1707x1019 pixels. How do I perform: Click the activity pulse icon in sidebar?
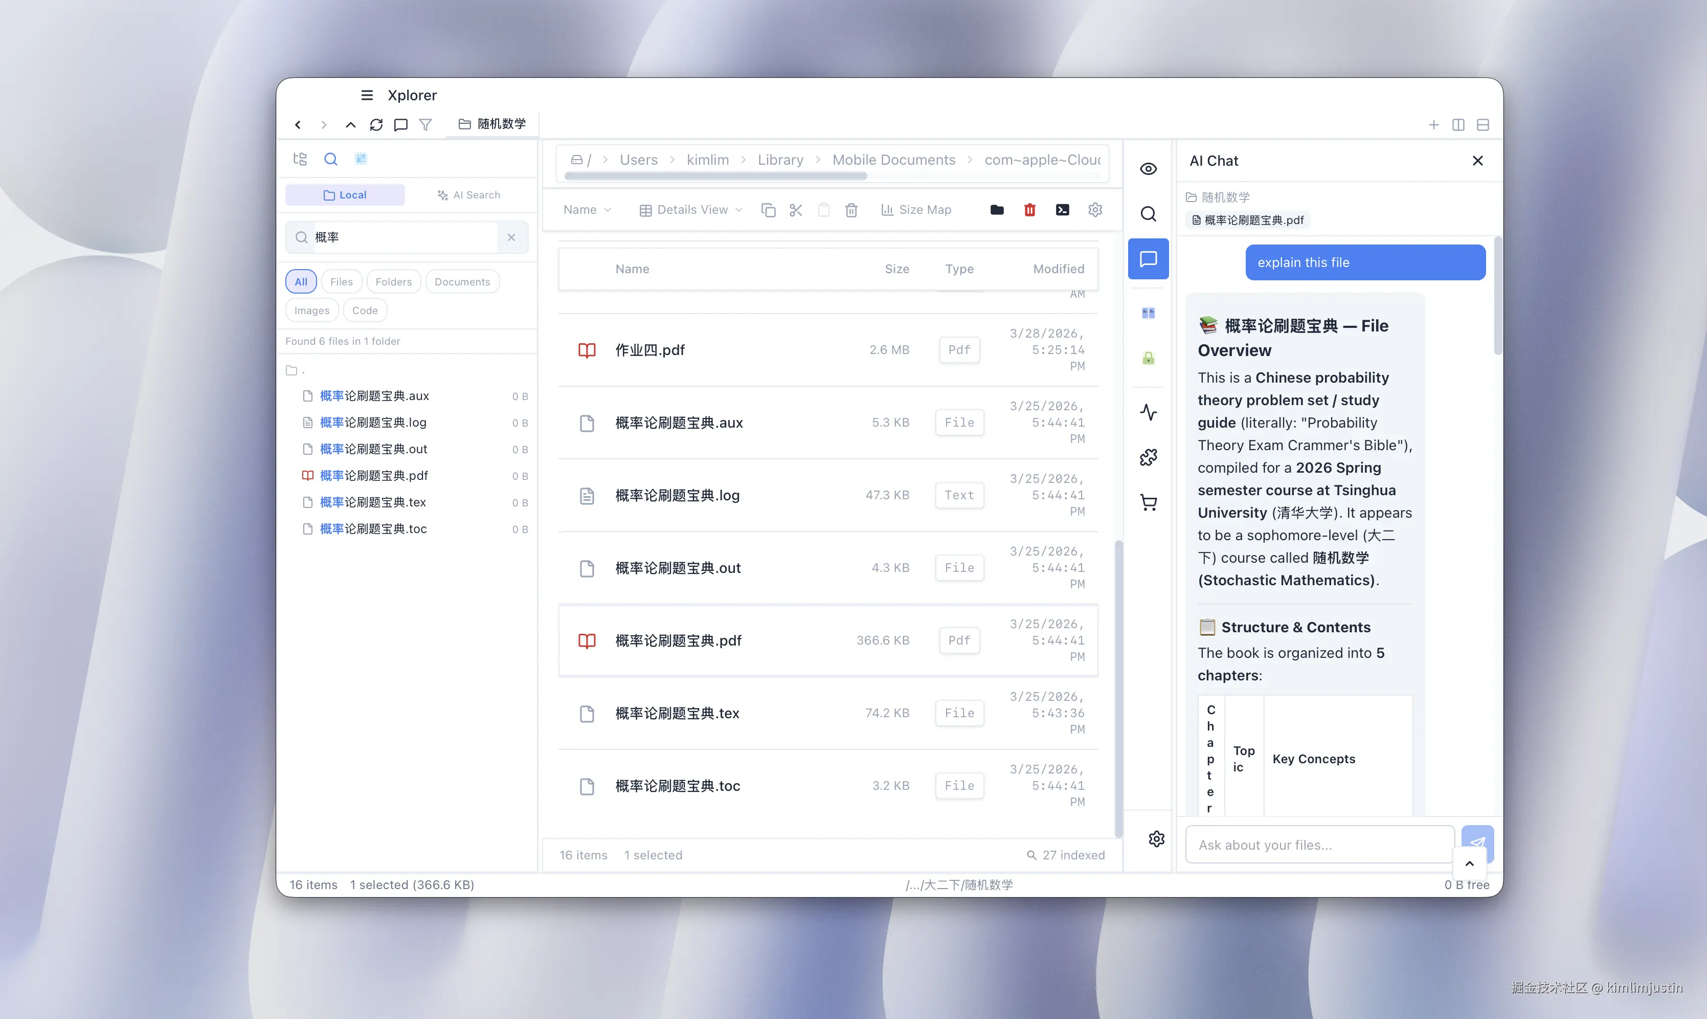click(x=1148, y=412)
